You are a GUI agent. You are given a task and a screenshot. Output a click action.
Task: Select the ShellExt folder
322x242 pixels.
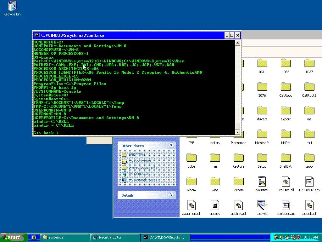(x=286, y=160)
